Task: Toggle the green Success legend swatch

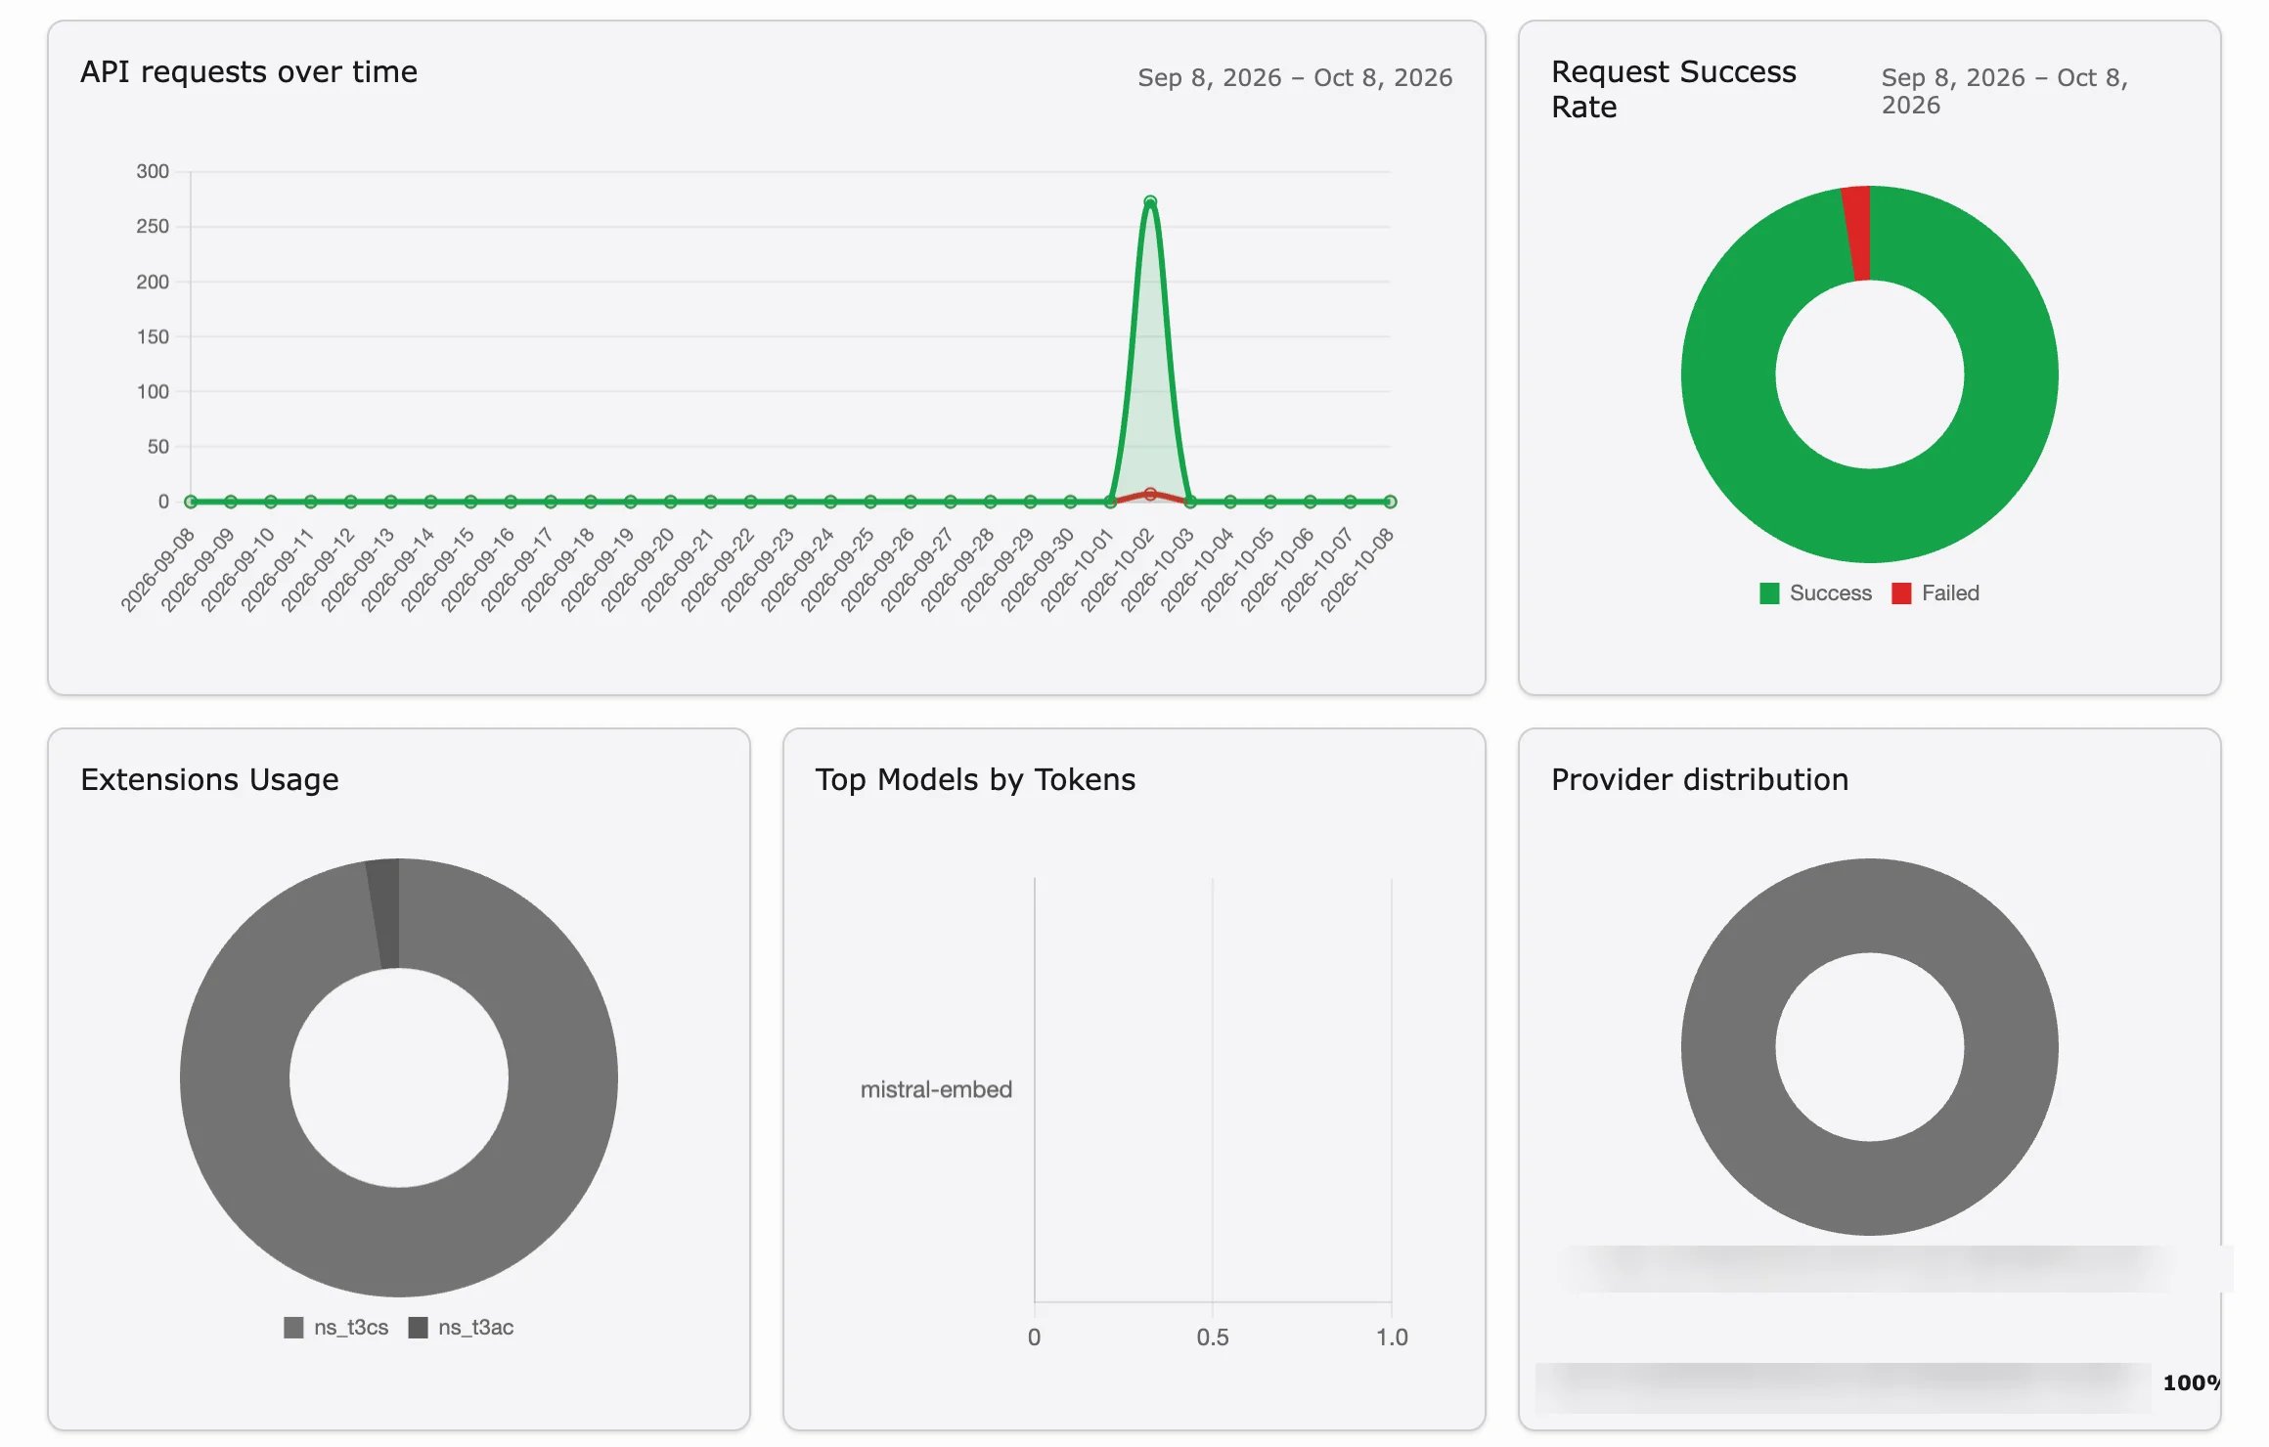Action: (x=1768, y=593)
